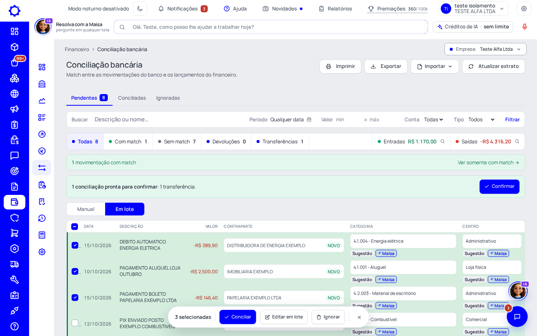Dismiss the selection bar with X

(x=359, y=317)
